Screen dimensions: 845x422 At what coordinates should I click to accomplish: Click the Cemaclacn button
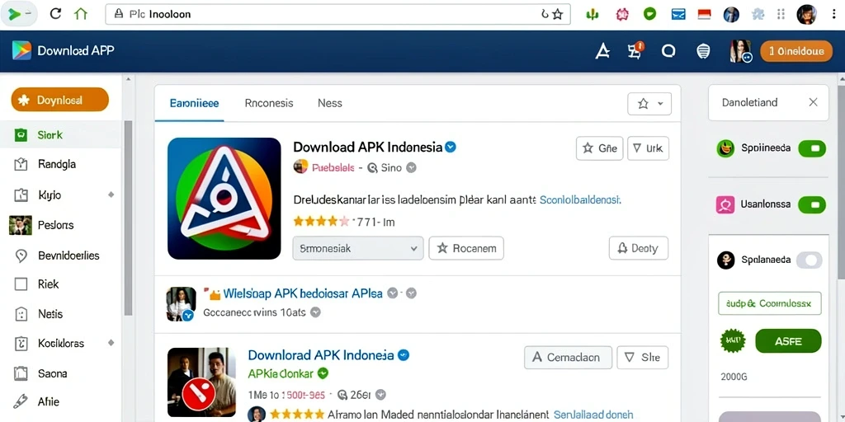tap(568, 358)
